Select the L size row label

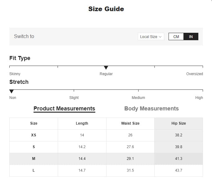click(34, 170)
